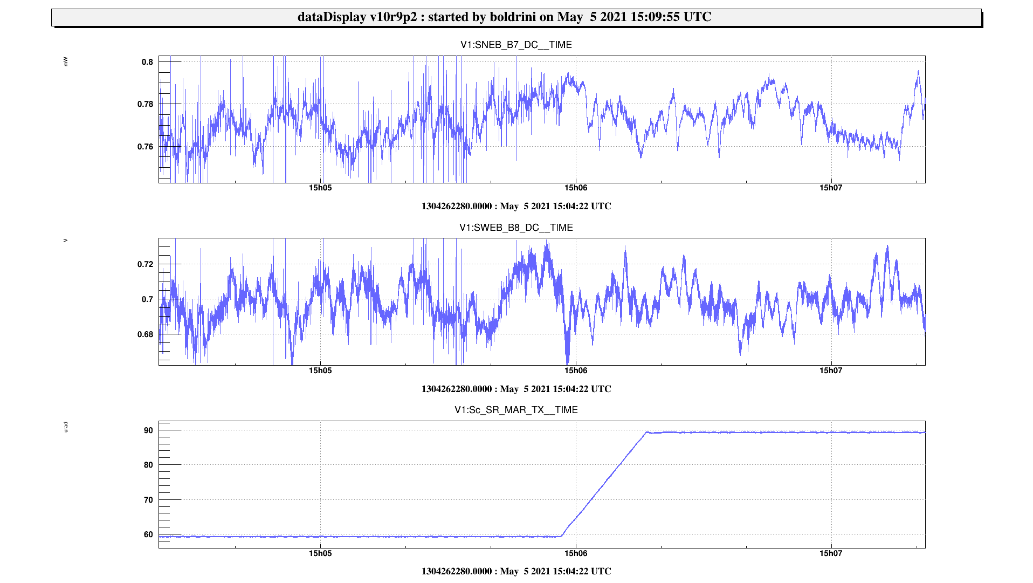Click the 15h05 tick label under Sc_SR_MAR_TX plot
Viewport: 1033px width, 583px height.
click(320, 553)
